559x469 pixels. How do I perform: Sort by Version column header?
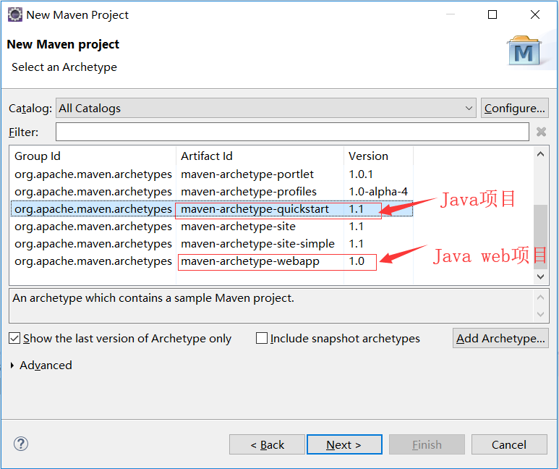(379, 156)
